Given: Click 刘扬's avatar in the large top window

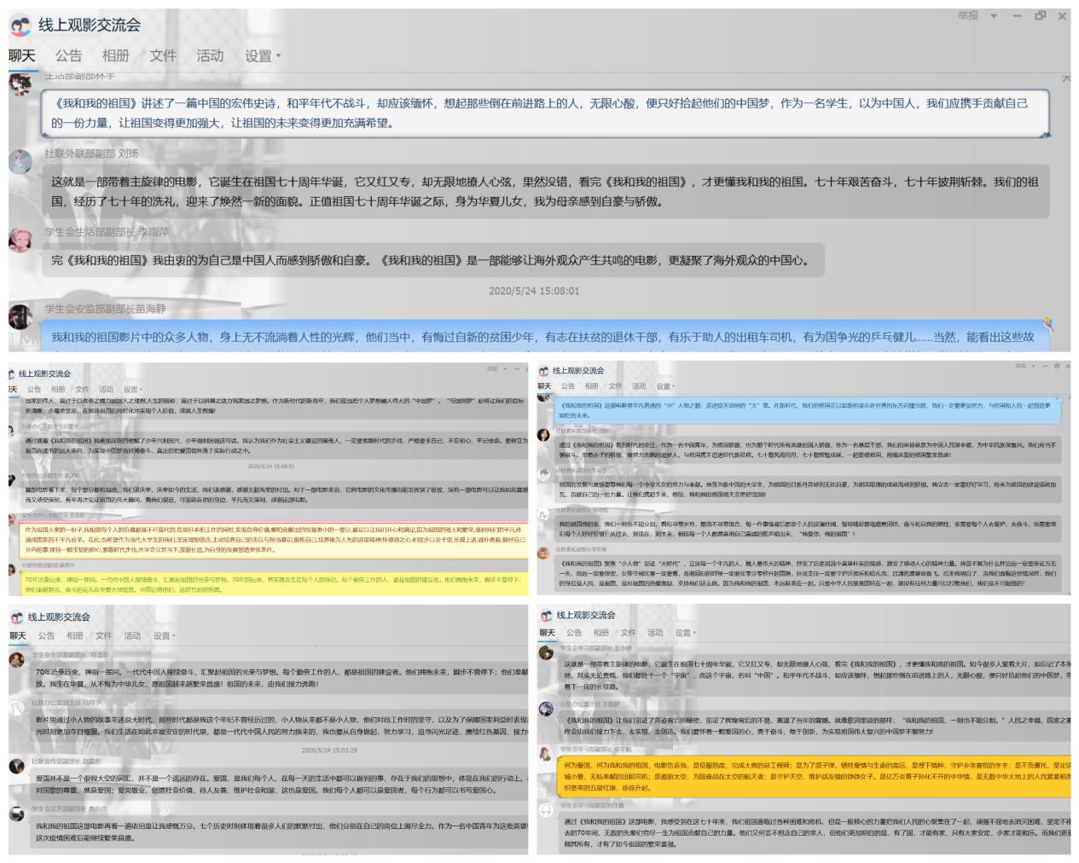Looking at the screenshot, I should [x=20, y=161].
